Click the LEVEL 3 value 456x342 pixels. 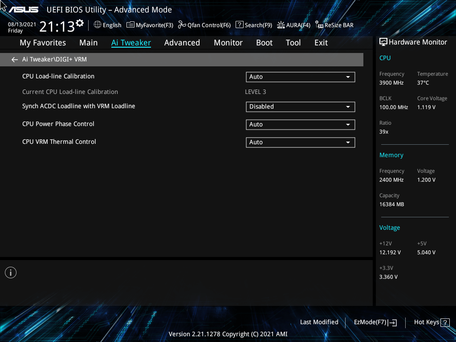point(255,92)
